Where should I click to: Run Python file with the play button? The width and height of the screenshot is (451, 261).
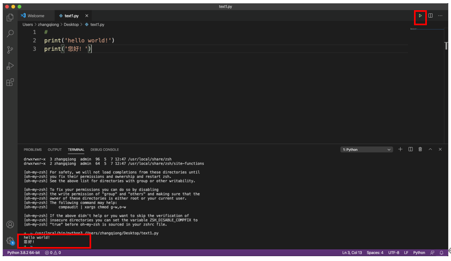click(x=420, y=16)
